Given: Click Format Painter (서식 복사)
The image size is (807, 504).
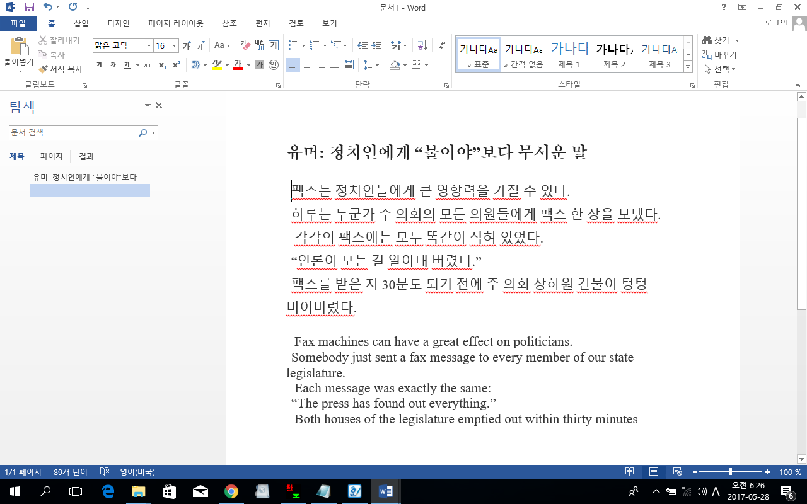Looking at the screenshot, I should click(61, 69).
